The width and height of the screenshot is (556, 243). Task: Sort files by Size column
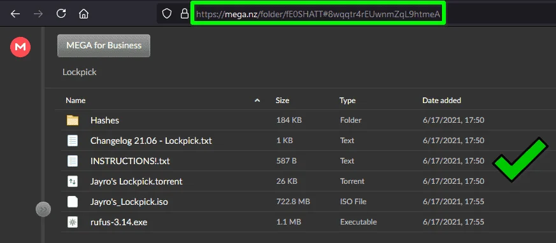point(282,101)
